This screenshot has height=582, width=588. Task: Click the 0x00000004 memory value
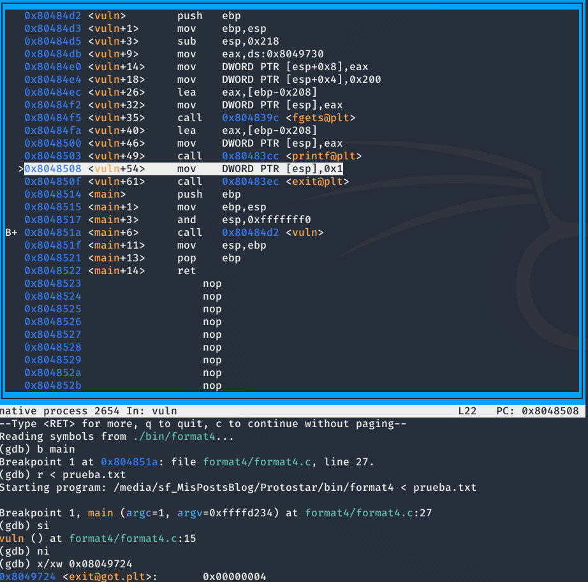pyautogui.click(x=235, y=576)
